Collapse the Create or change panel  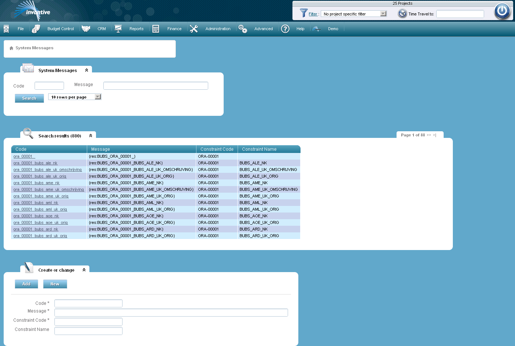pyautogui.click(x=84, y=270)
